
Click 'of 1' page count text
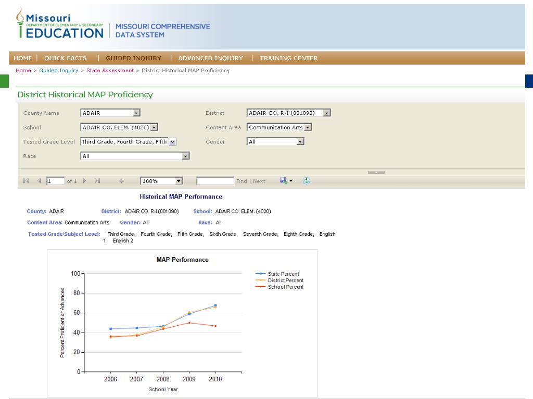(72, 181)
